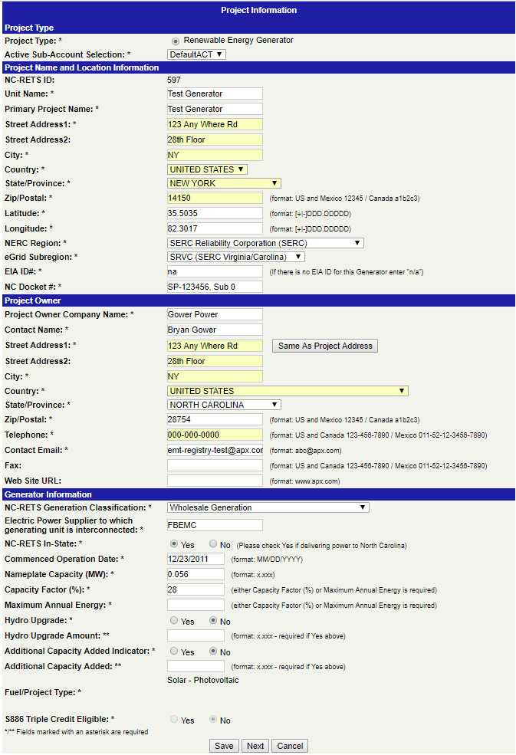Click the empty Fax field
The height and width of the screenshot is (755, 516).
(215, 465)
